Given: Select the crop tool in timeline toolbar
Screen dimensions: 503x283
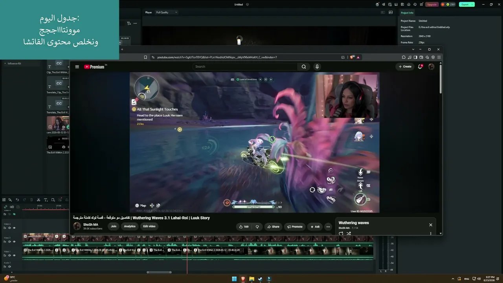Looking at the screenshot, I should point(53,200).
